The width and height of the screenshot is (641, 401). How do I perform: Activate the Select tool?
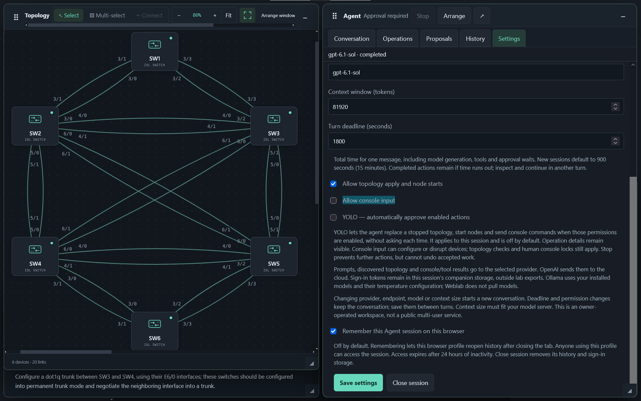[x=69, y=15]
